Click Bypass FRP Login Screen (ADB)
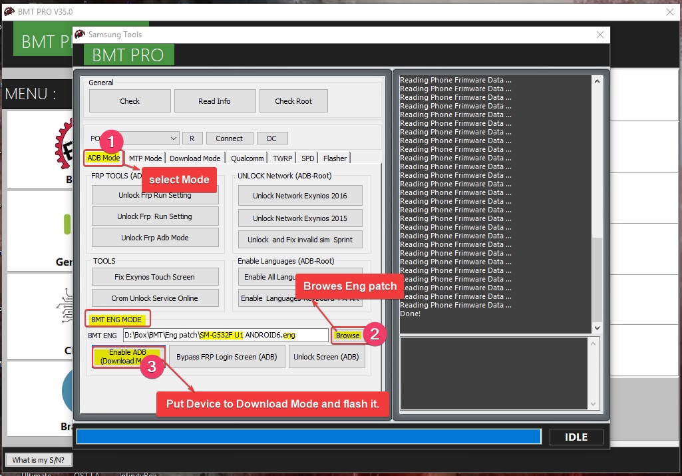682x476 pixels. [x=227, y=357]
